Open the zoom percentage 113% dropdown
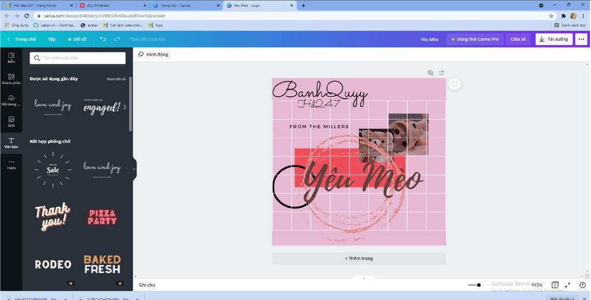This screenshot has height=300, width=591. (537, 285)
